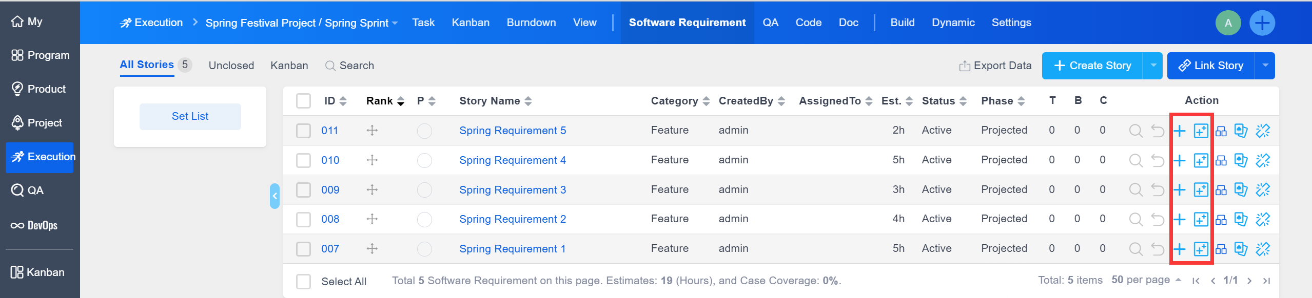Click the Export Data button
The width and height of the screenshot is (1312, 298).
995,66
